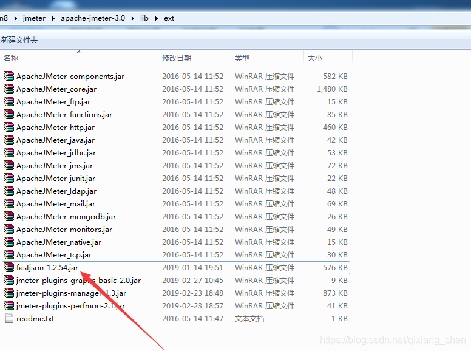Expand the breadcrumb arrow after apache-jmeter-3.0
This screenshot has height=351, width=471.
click(132, 18)
